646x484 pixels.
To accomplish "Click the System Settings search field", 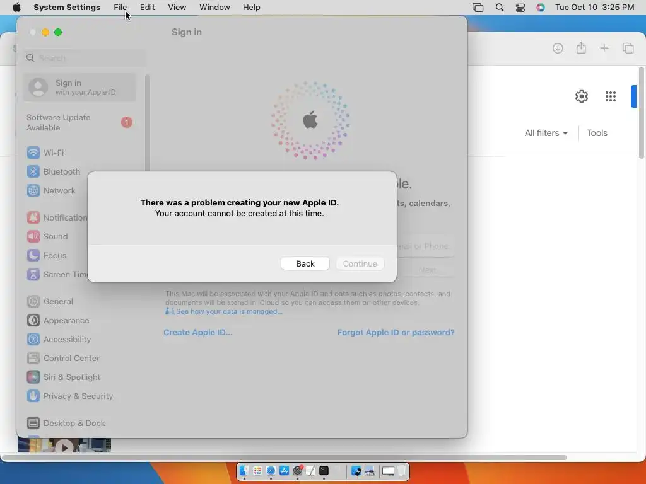I will (84, 58).
